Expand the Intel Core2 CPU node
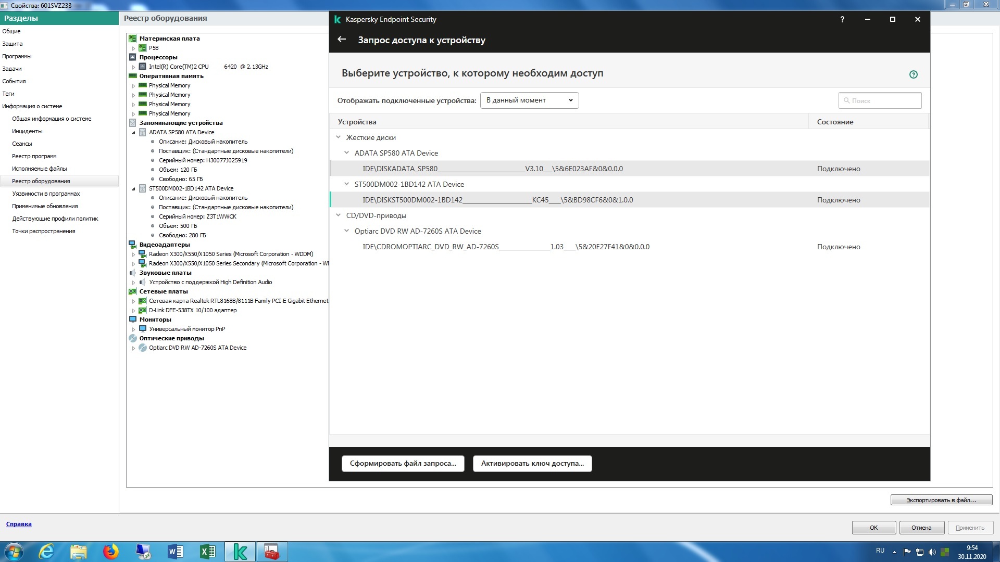The height and width of the screenshot is (562, 1000). tap(133, 67)
